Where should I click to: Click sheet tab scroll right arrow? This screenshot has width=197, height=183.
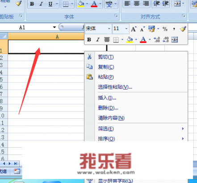10,164
